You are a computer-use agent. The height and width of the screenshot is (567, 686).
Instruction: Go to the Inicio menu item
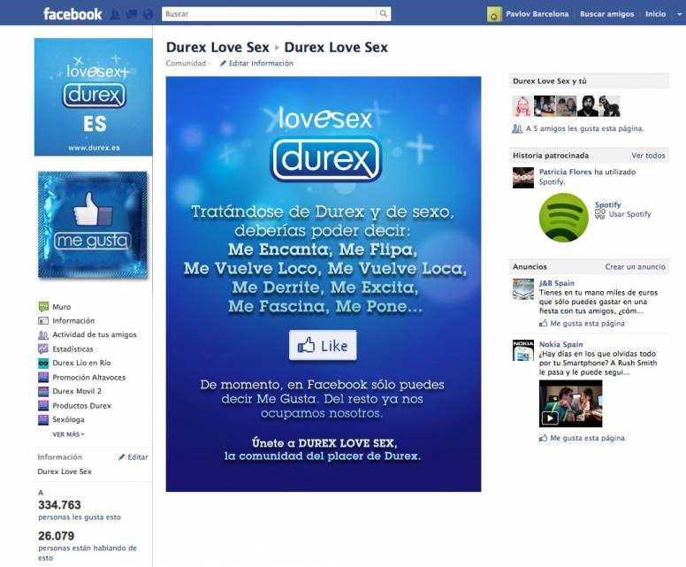[655, 14]
